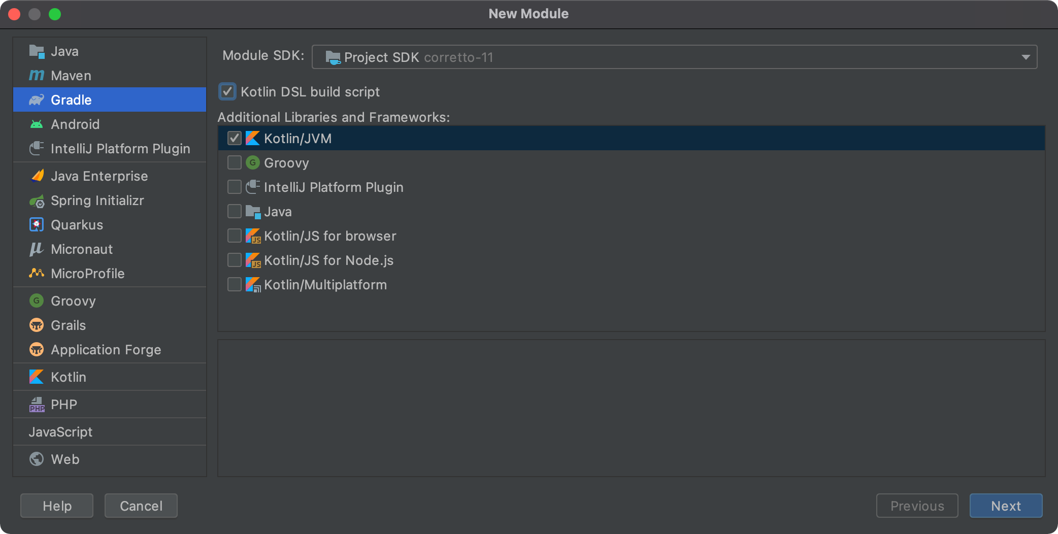Enable the Java framework checkbox
1058x534 pixels.
(x=235, y=212)
